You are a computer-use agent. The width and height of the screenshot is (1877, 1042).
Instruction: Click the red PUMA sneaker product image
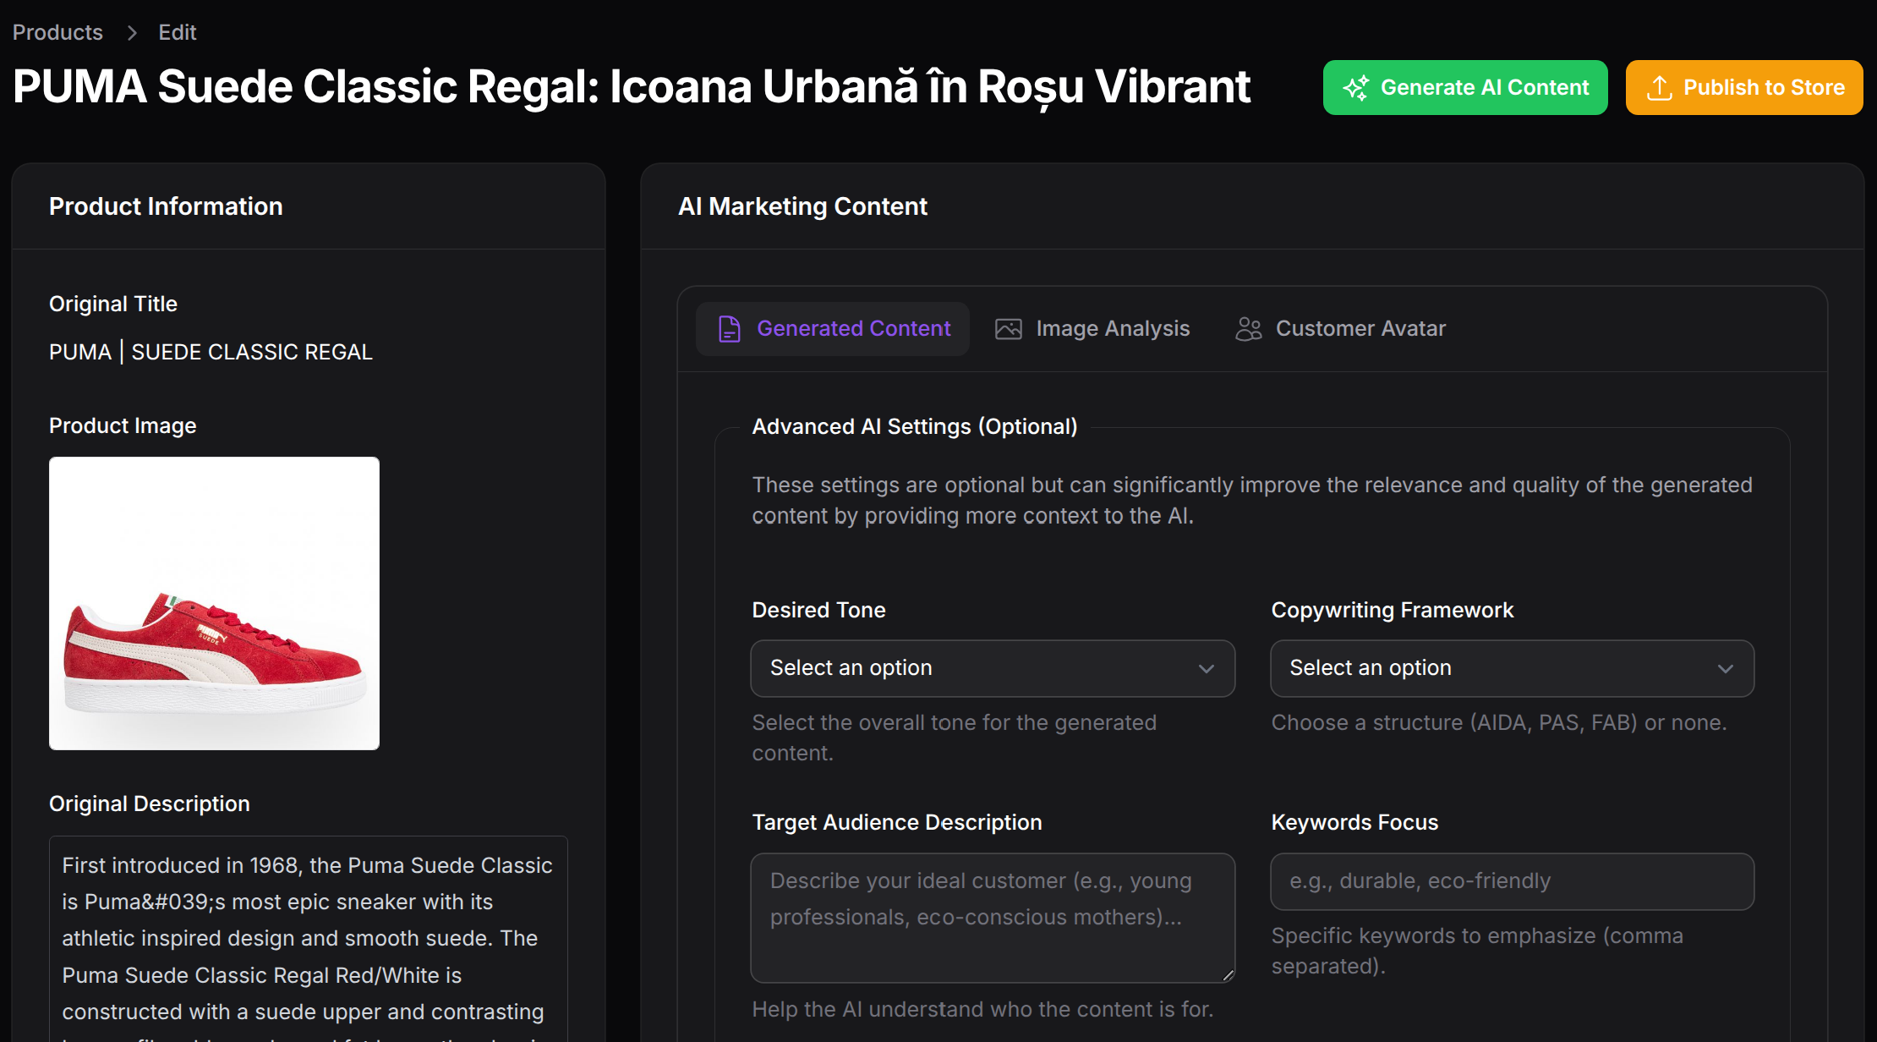point(214,603)
